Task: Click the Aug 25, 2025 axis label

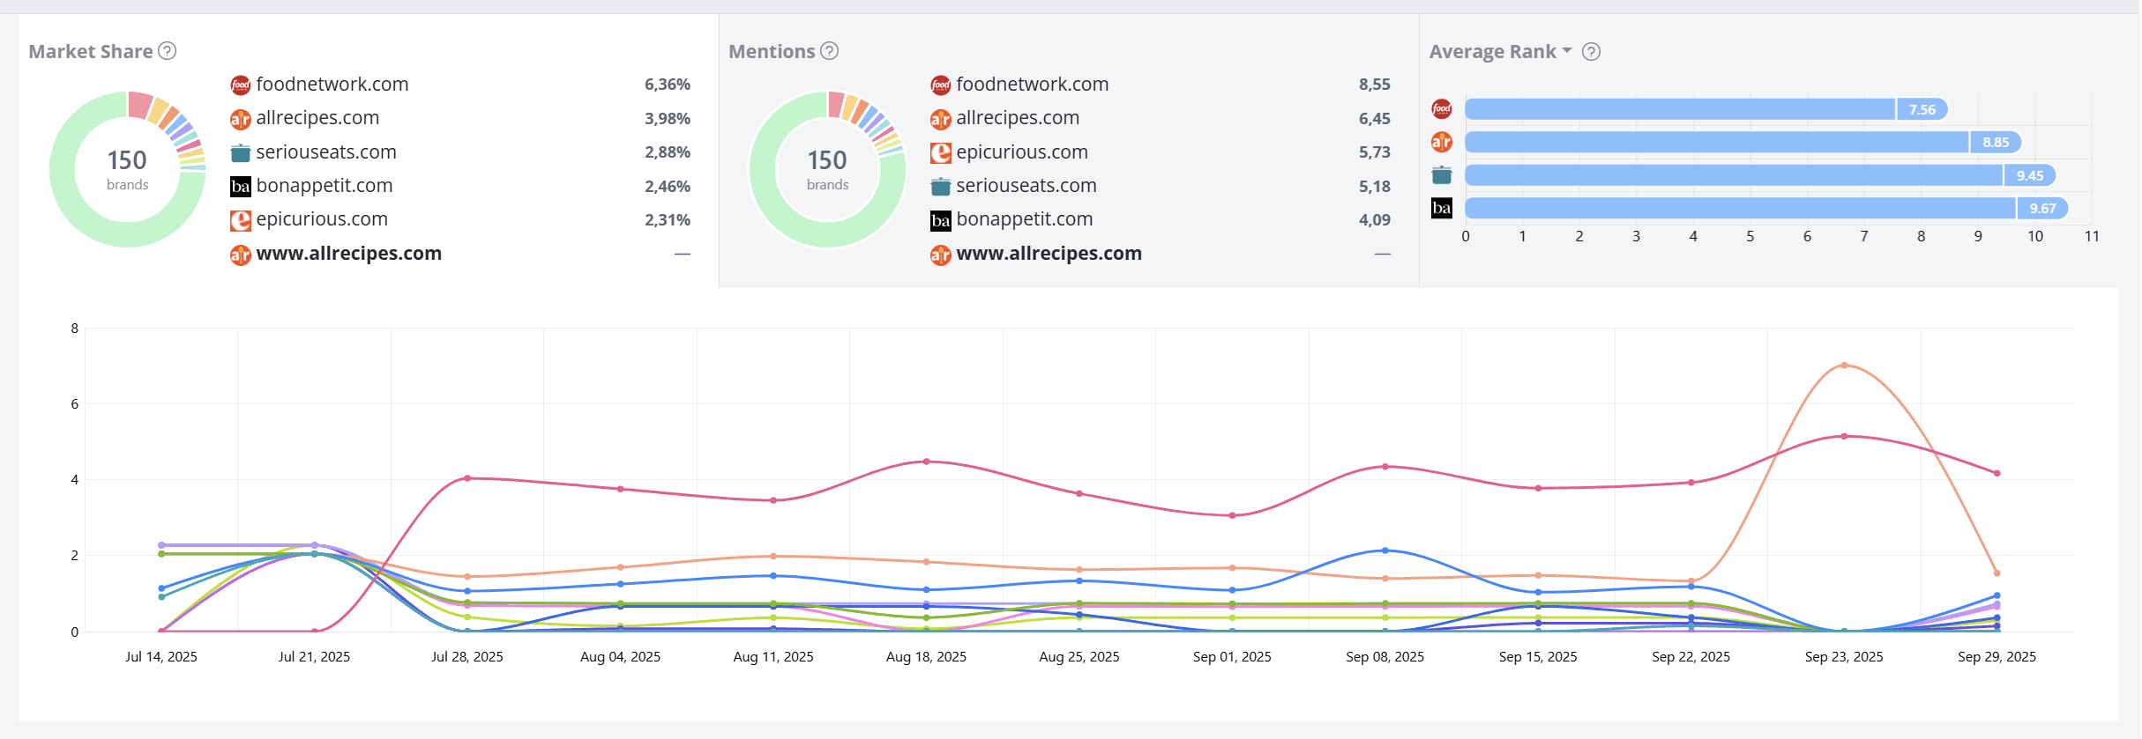Action: click(x=1079, y=657)
